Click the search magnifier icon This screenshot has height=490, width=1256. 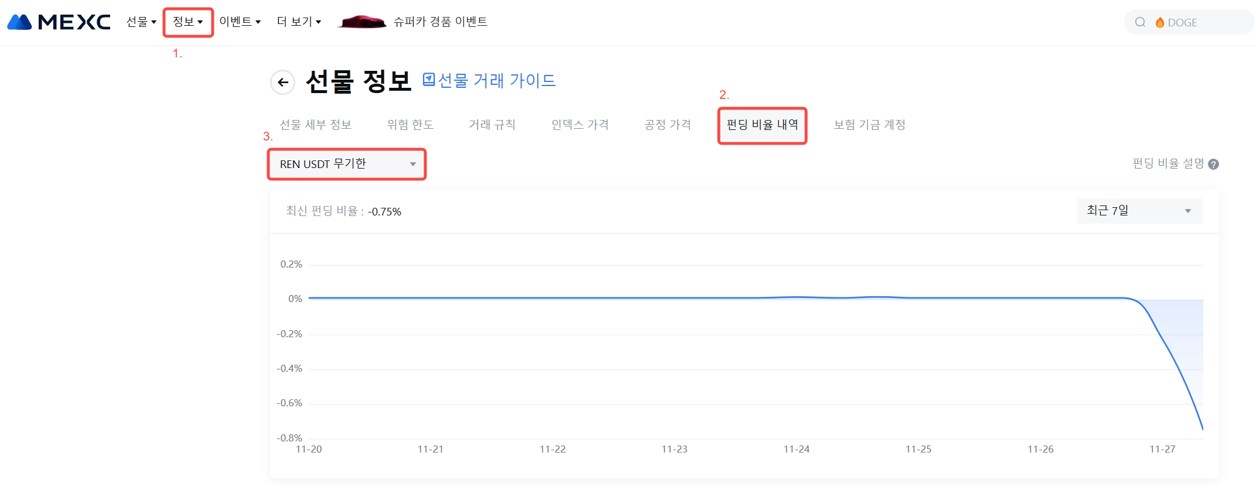[1140, 22]
